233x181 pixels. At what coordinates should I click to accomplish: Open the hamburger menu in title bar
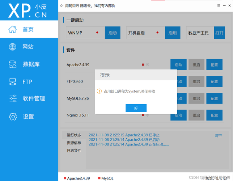pyautogui.click(x=219, y=6)
